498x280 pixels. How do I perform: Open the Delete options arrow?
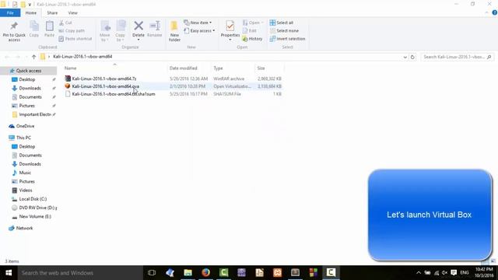pos(139,40)
